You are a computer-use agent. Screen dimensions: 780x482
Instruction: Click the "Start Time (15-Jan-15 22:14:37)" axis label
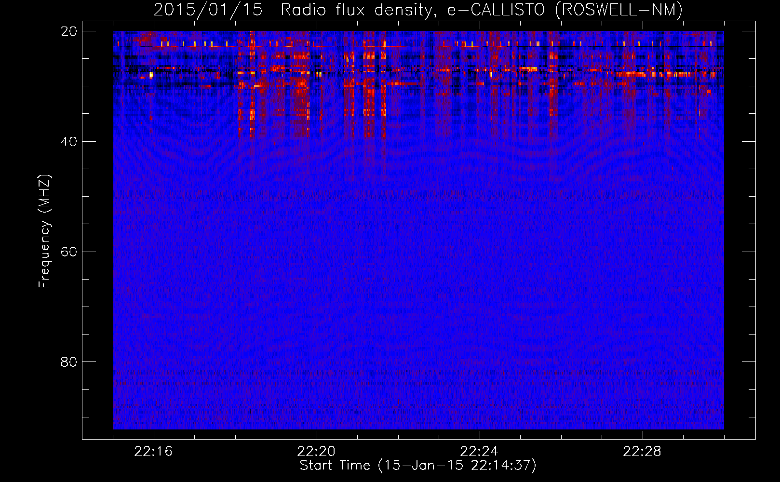[x=418, y=466]
